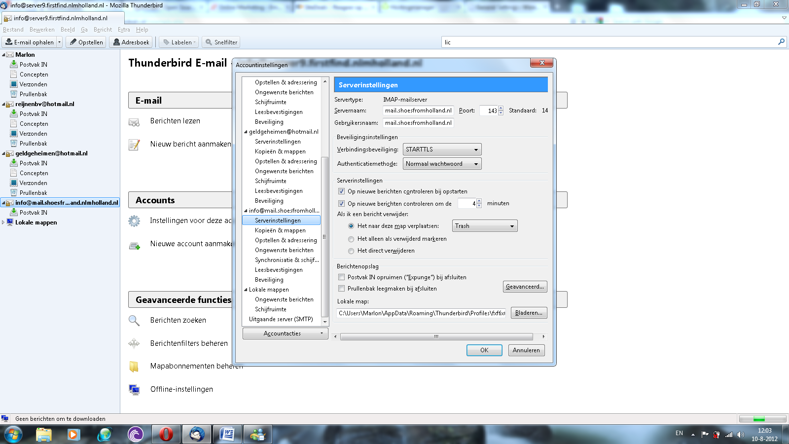Viewport: 789px width, 444px height.
Task: Open Verzonden under geldgeheimen@hotmail.nl
Action: coord(33,183)
